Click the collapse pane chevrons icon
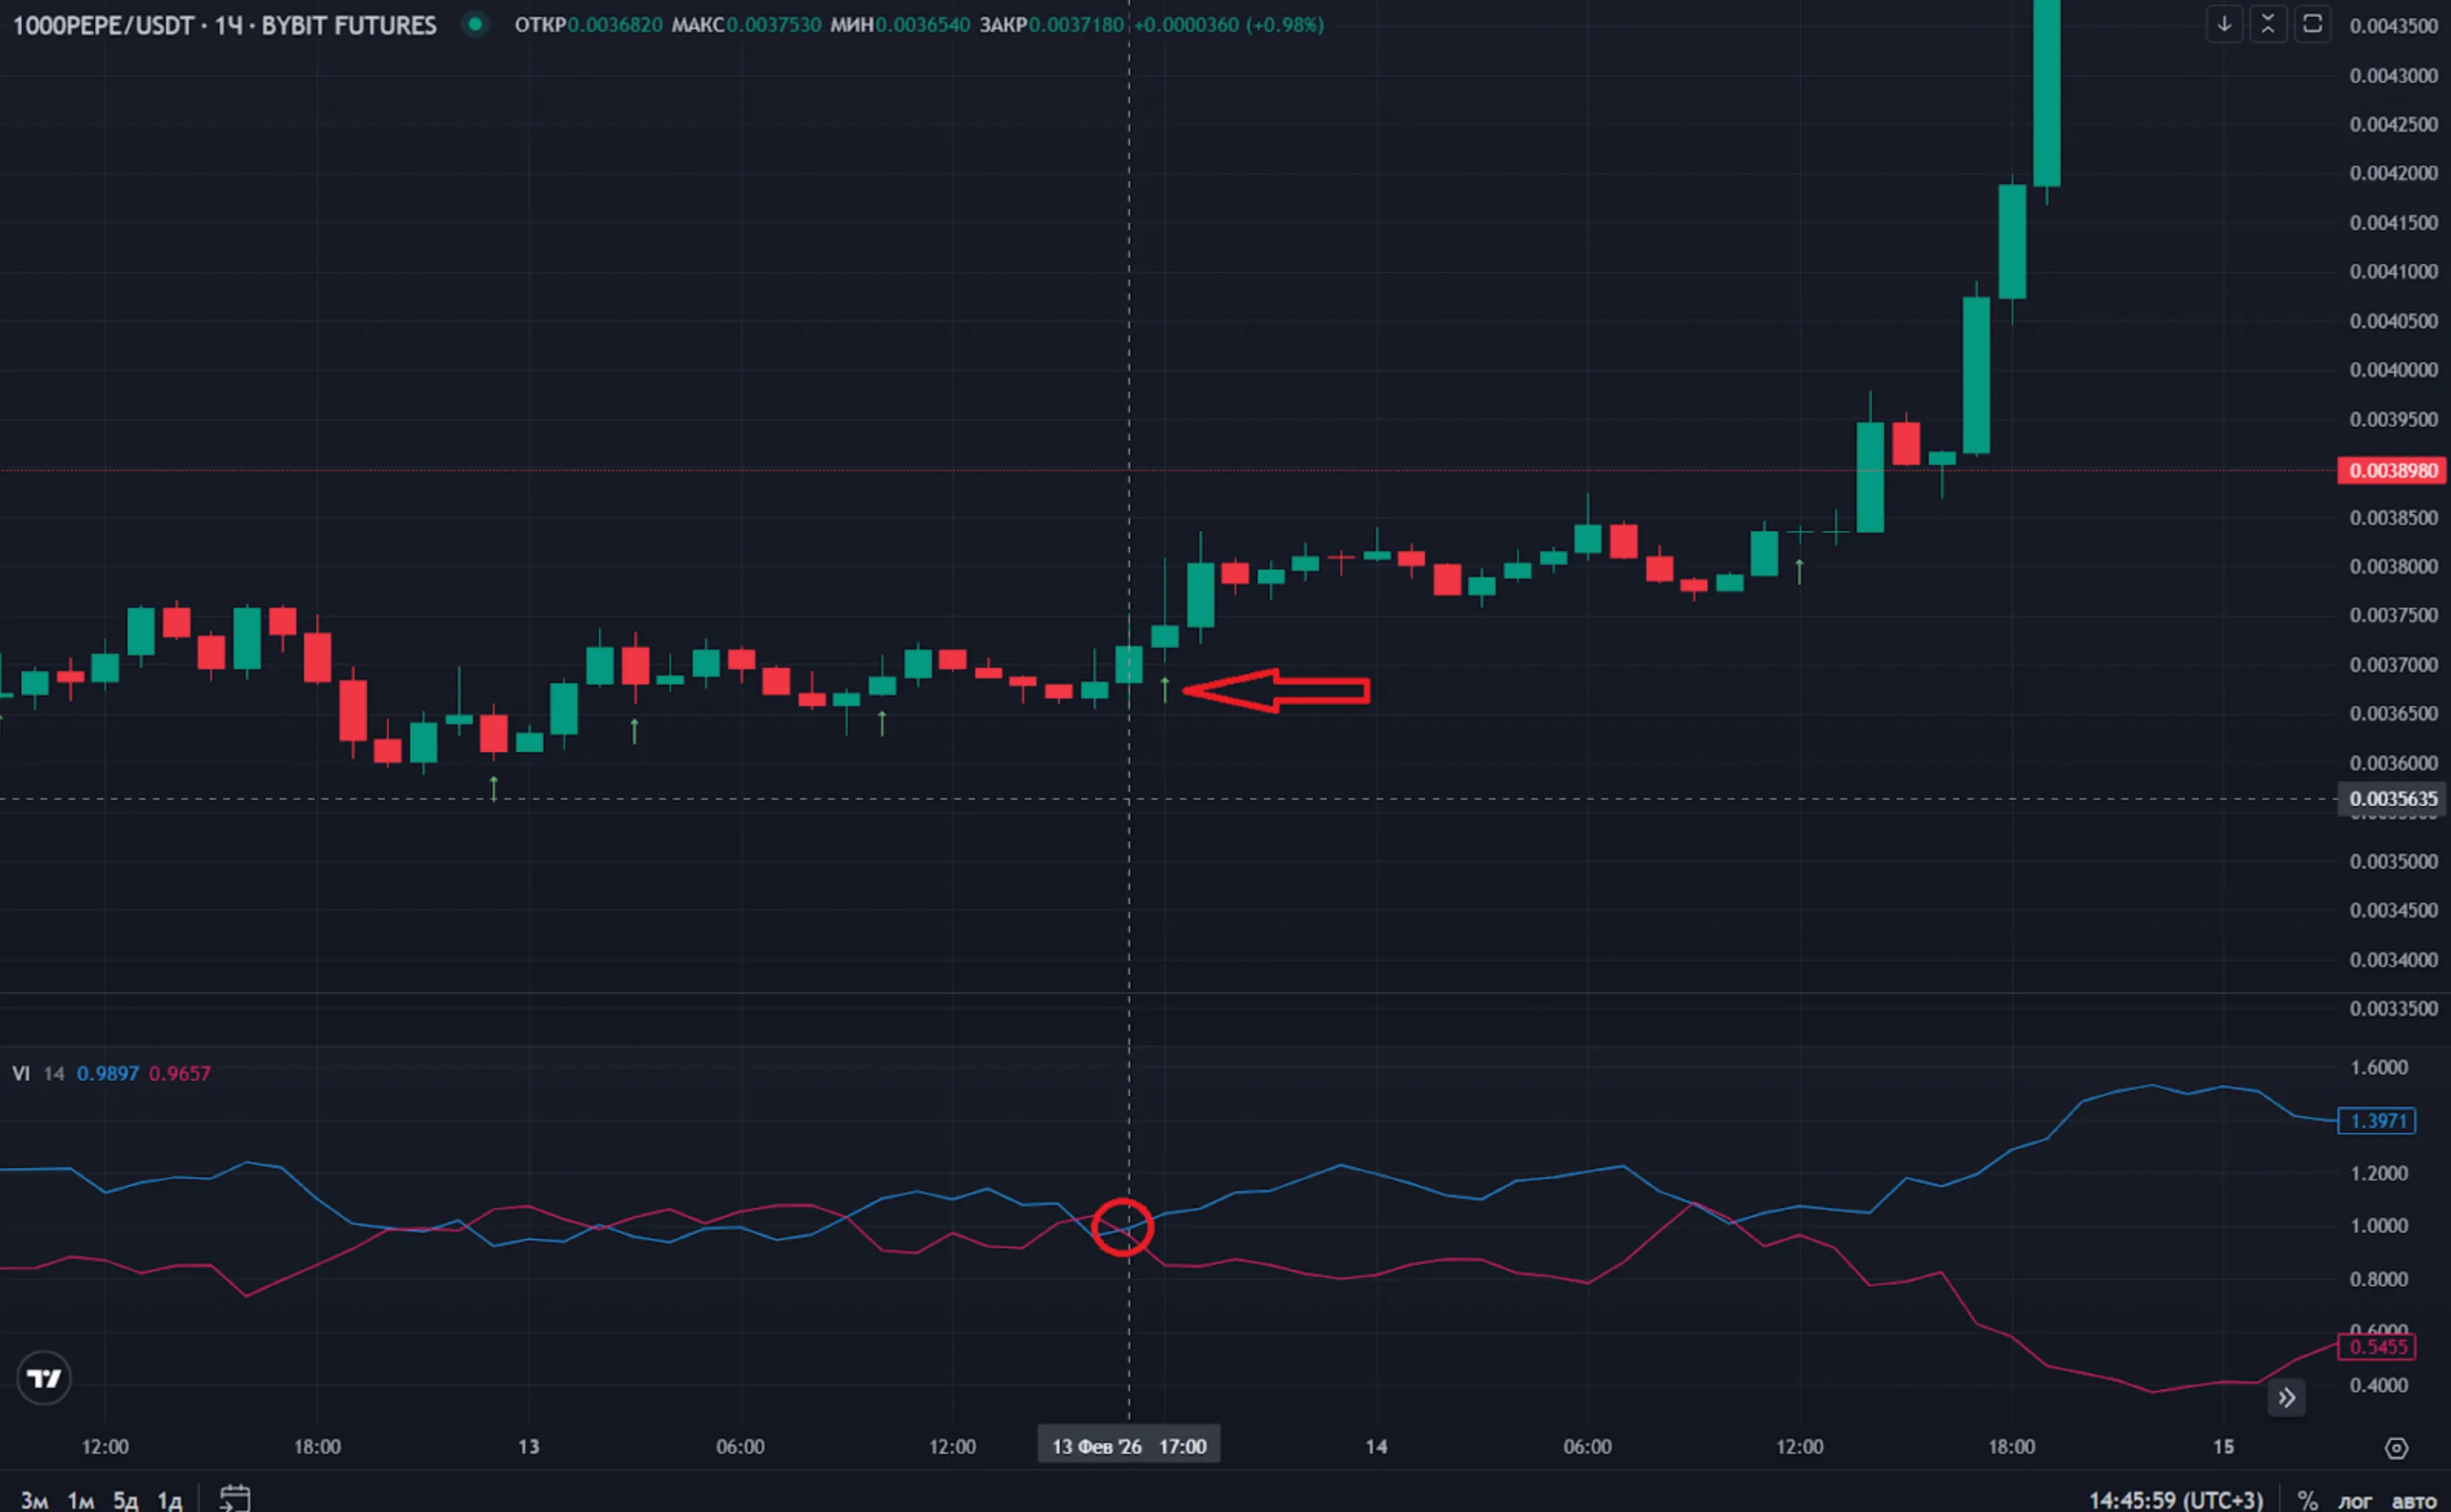This screenshot has width=2451, height=1512. [x=2268, y=24]
